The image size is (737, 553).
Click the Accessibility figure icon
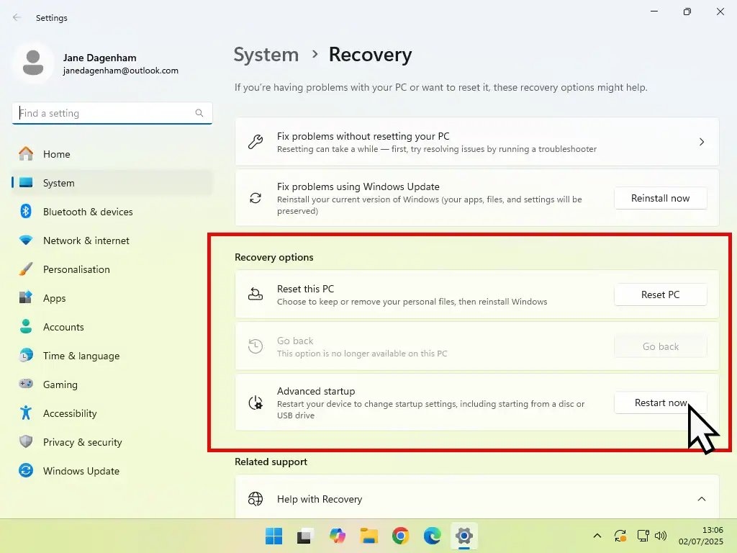[26, 413]
